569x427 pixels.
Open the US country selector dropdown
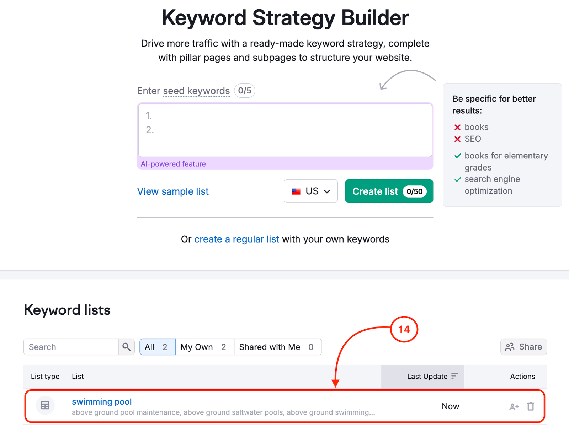click(310, 191)
